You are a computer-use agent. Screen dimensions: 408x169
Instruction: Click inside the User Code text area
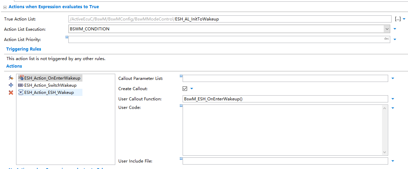tap(282, 130)
